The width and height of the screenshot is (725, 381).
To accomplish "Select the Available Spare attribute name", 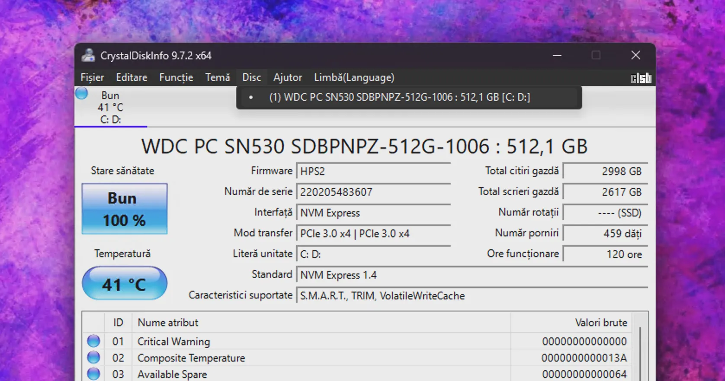I will point(172,374).
